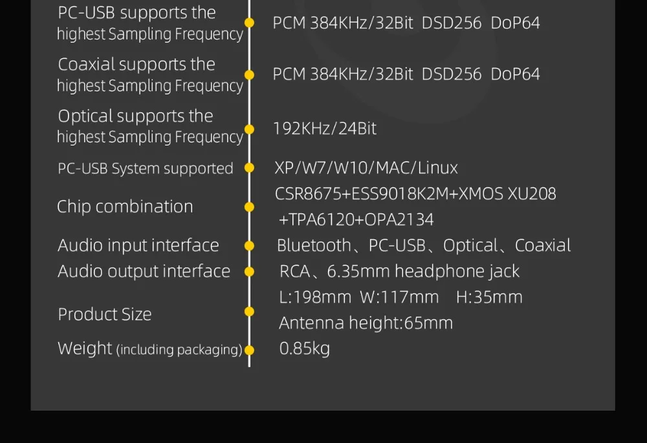
Task: Click yellow dot next to Weight label
Action: [249, 350]
